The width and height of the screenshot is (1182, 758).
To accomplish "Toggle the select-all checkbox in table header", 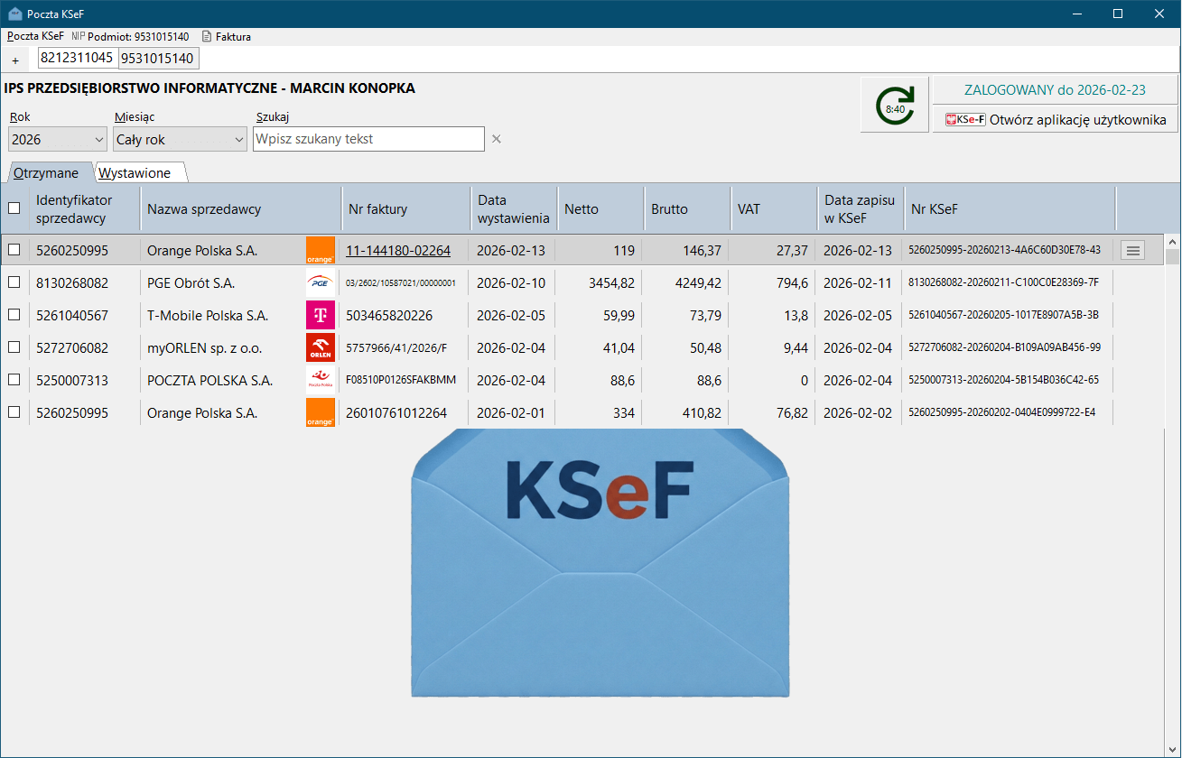I will pyautogui.click(x=14, y=208).
